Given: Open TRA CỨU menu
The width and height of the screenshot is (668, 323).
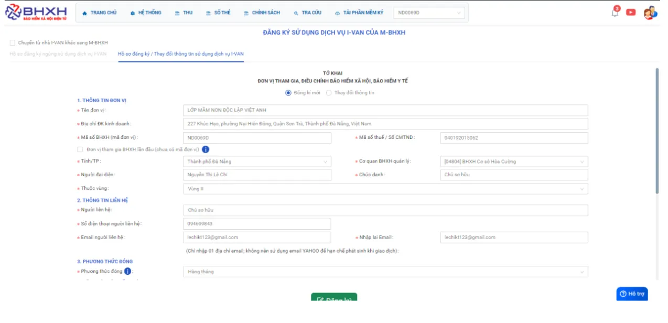Looking at the screenshot, I should point(308,13).
